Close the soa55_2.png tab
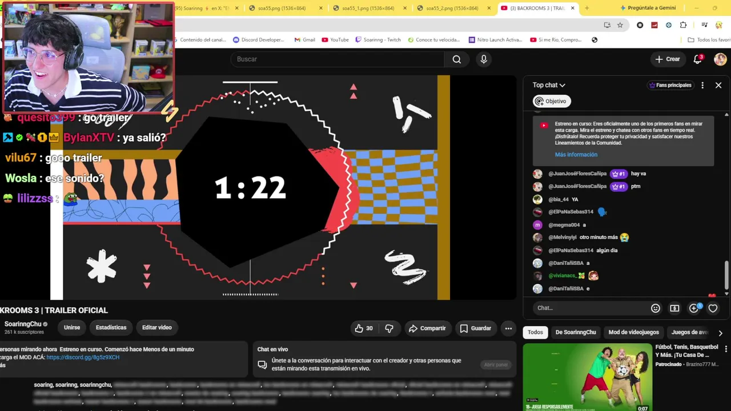Screen dimensions: 731x411 [489, 8]
